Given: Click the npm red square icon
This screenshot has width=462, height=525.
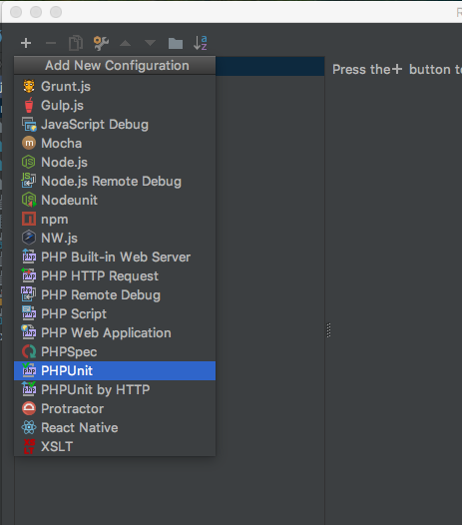Looking at the screenshot, I should tap(29, 219).
